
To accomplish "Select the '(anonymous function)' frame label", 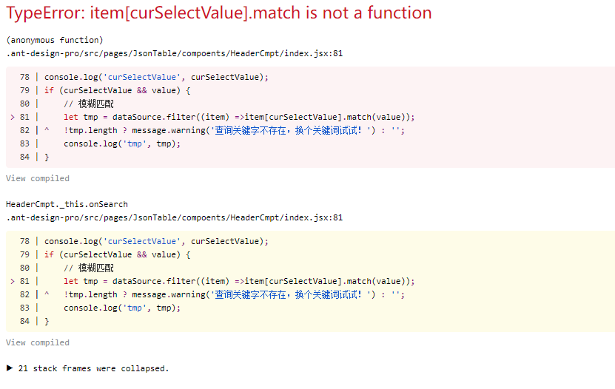I will pos(54,40).
